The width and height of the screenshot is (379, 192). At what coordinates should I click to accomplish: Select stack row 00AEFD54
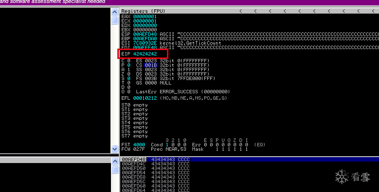[156, 173]
